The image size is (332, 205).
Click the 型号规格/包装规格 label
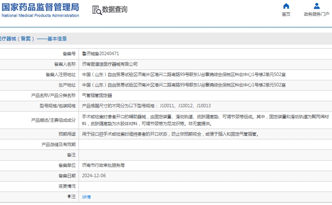click(58, 106)
